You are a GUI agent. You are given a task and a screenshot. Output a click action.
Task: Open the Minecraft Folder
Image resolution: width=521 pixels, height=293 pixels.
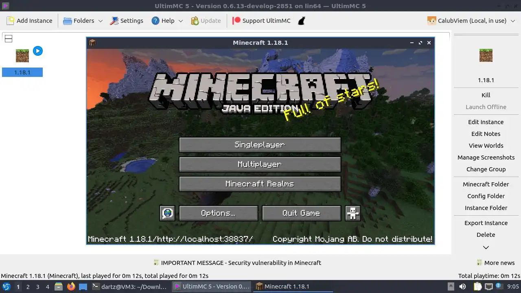(x=486, y=184)
